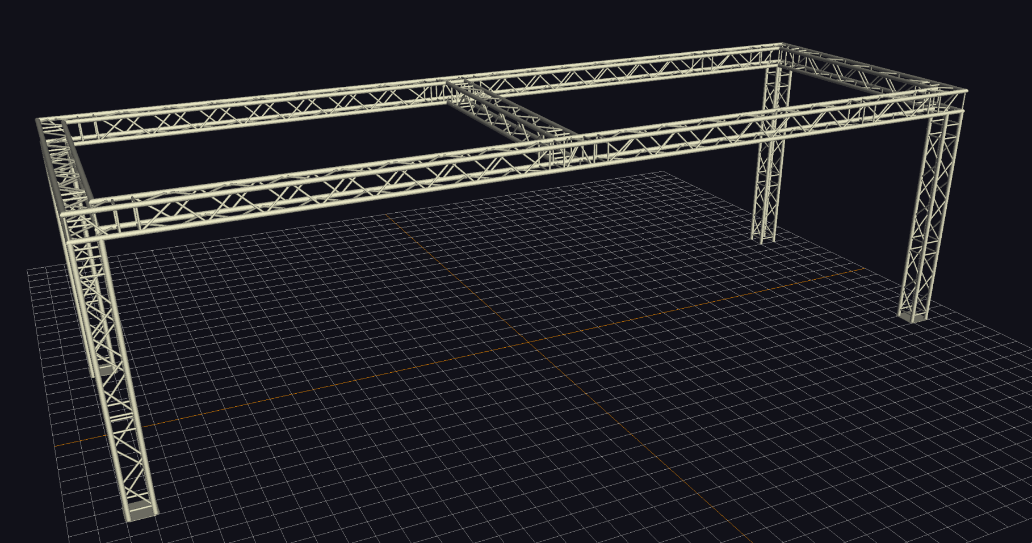The width and height of the screenshot is (1032, 543).
Task: Select back horizontal truss, right of center
Action: click(x=624, y=71)
